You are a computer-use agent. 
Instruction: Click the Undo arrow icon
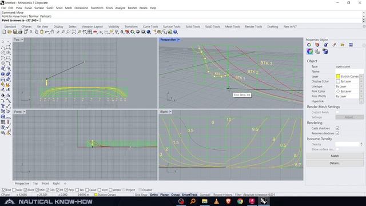click(x=47, y=32)
